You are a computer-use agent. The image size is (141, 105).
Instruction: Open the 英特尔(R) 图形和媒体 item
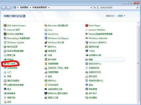coord(56,93)
